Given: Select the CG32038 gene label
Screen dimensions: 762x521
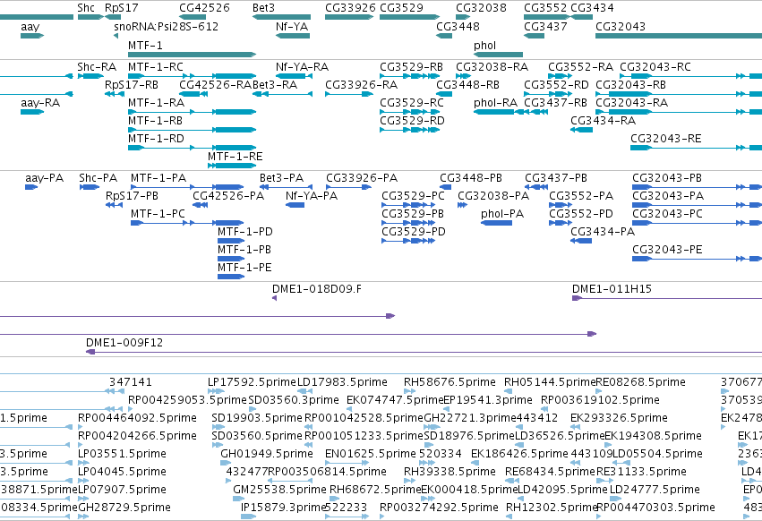Looking at the screenshot, I should (481, 8).
